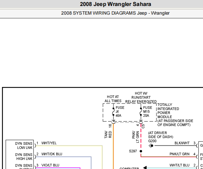The image size is (203, 169).
Task: Click the 'HOT W/ RUN/START RELAY ENERGIZED' label
Action: (x=141, y=98)
